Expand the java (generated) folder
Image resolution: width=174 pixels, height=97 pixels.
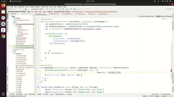click(11, 50)
